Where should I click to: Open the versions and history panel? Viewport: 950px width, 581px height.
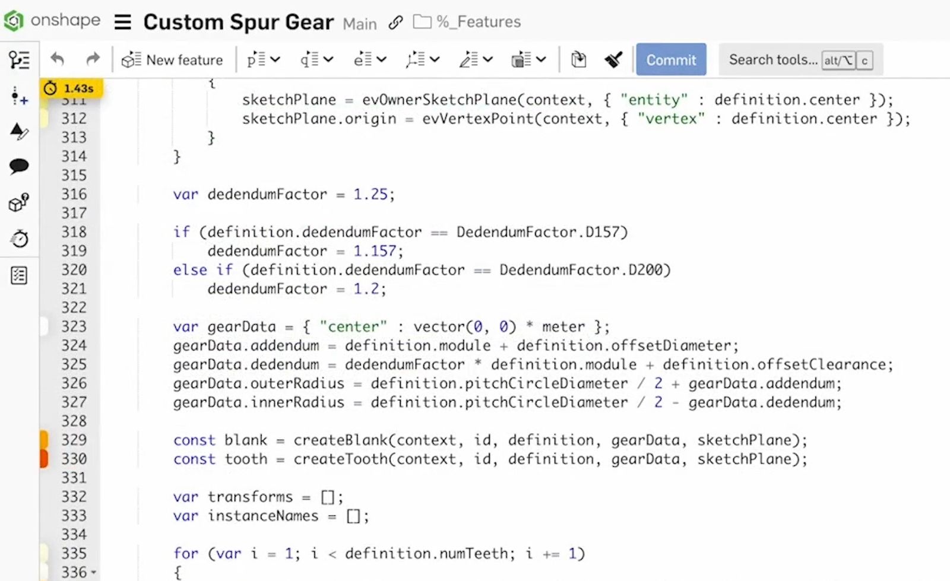(x=19, y=60)
